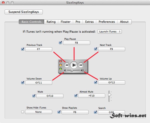The height and width of the screenshot is (123, 150).
Task: Click the Suspend SizzlingKeys button
Action: [24, 12]
